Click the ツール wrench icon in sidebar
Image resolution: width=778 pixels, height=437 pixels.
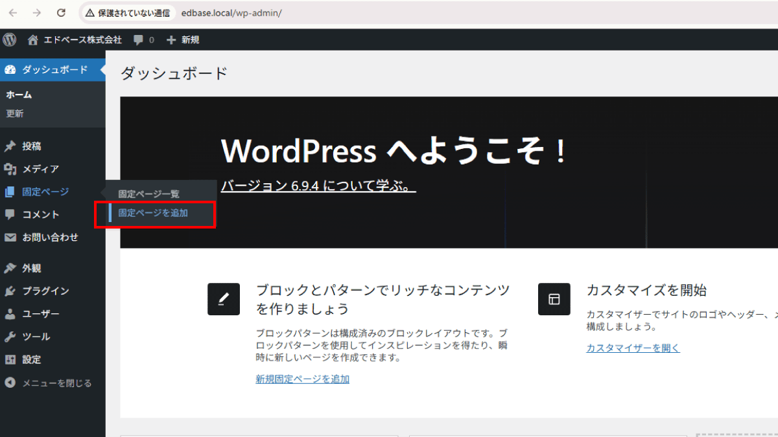coord(10,337)
